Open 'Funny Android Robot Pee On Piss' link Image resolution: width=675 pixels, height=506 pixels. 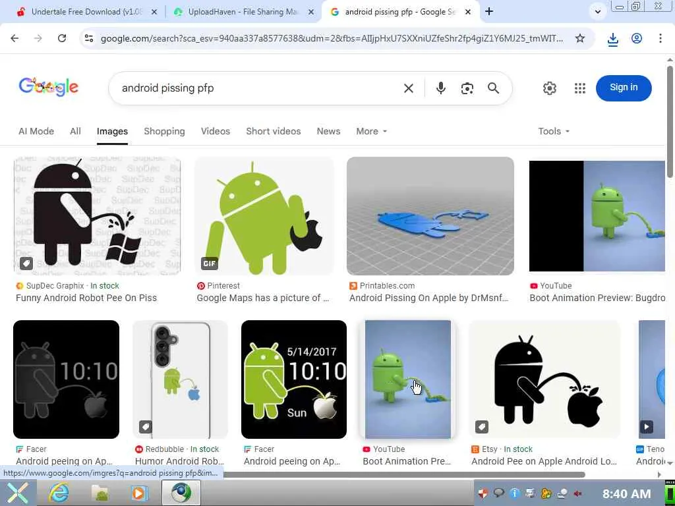coord(86,298)
